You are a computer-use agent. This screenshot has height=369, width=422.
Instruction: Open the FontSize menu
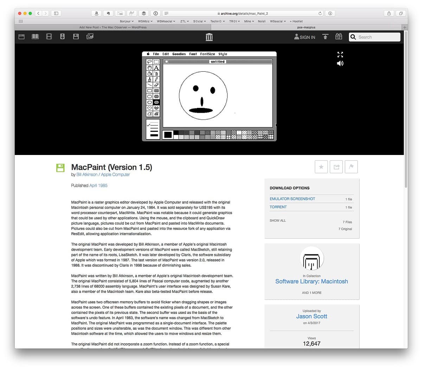[207, 54]
